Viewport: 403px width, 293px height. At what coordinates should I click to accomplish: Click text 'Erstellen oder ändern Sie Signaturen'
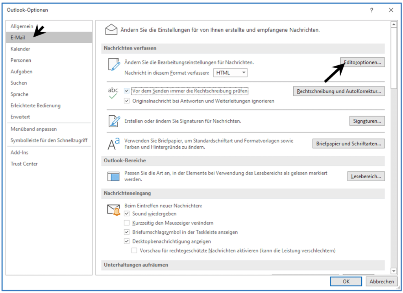183,121
